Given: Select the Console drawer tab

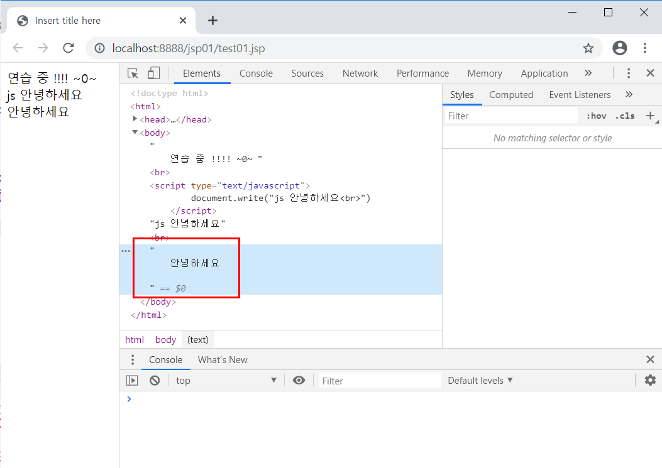Looking at the screenshot, I should coord(165,360).
